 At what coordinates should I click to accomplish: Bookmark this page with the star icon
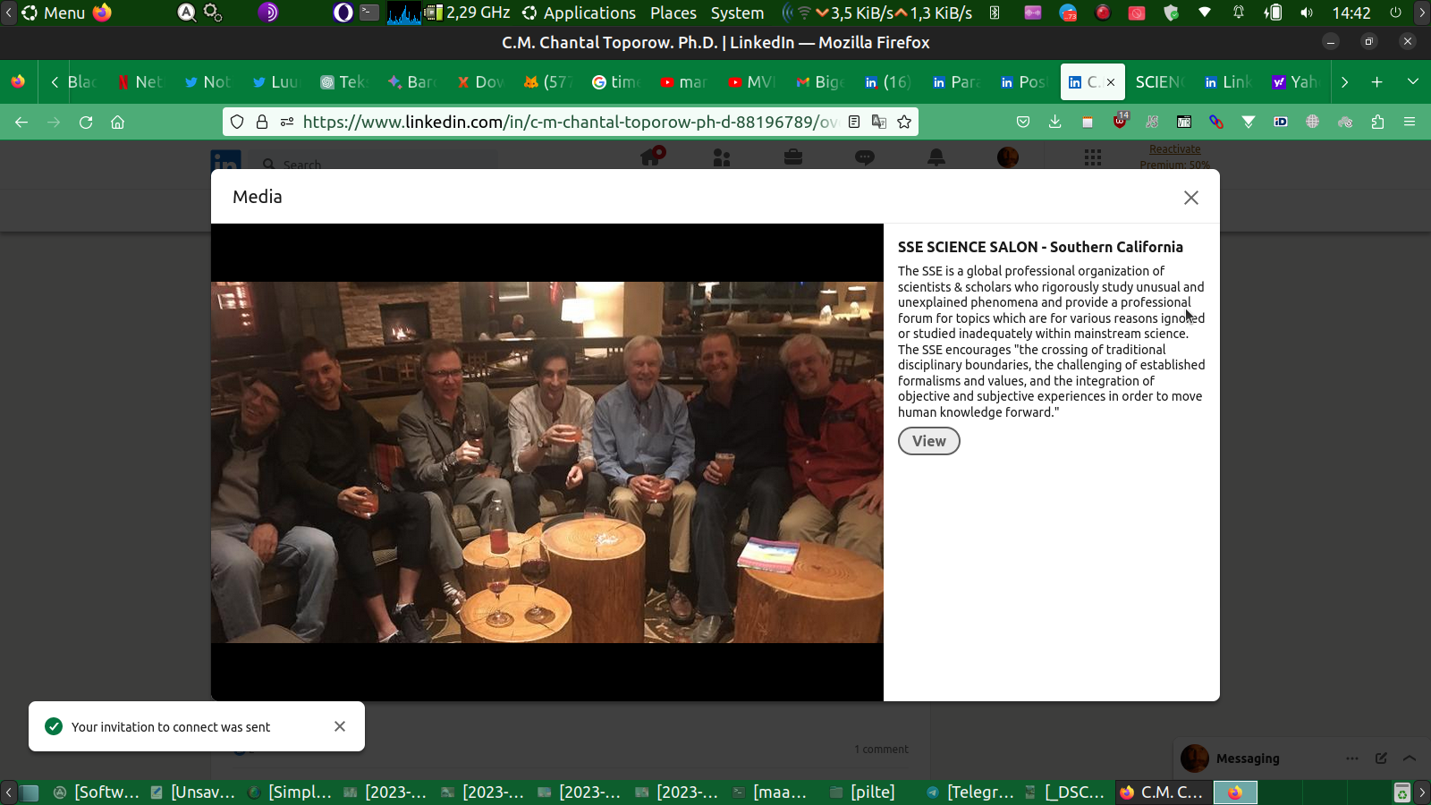[x=904, y=122]
